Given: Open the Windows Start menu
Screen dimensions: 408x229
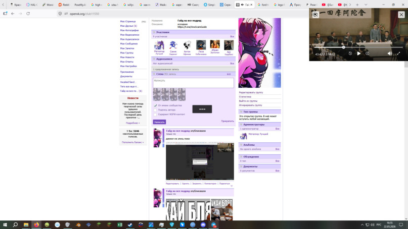Looking at the screenshot, I should point(5,224).
